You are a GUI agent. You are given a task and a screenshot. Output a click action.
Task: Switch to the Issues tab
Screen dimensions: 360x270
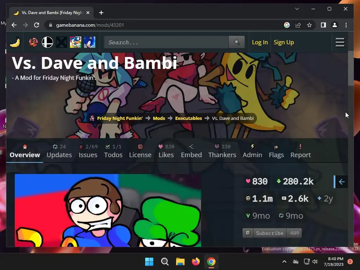coord(88,152)
